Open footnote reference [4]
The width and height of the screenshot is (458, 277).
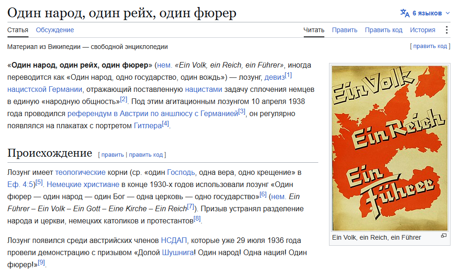pos(165,123)
